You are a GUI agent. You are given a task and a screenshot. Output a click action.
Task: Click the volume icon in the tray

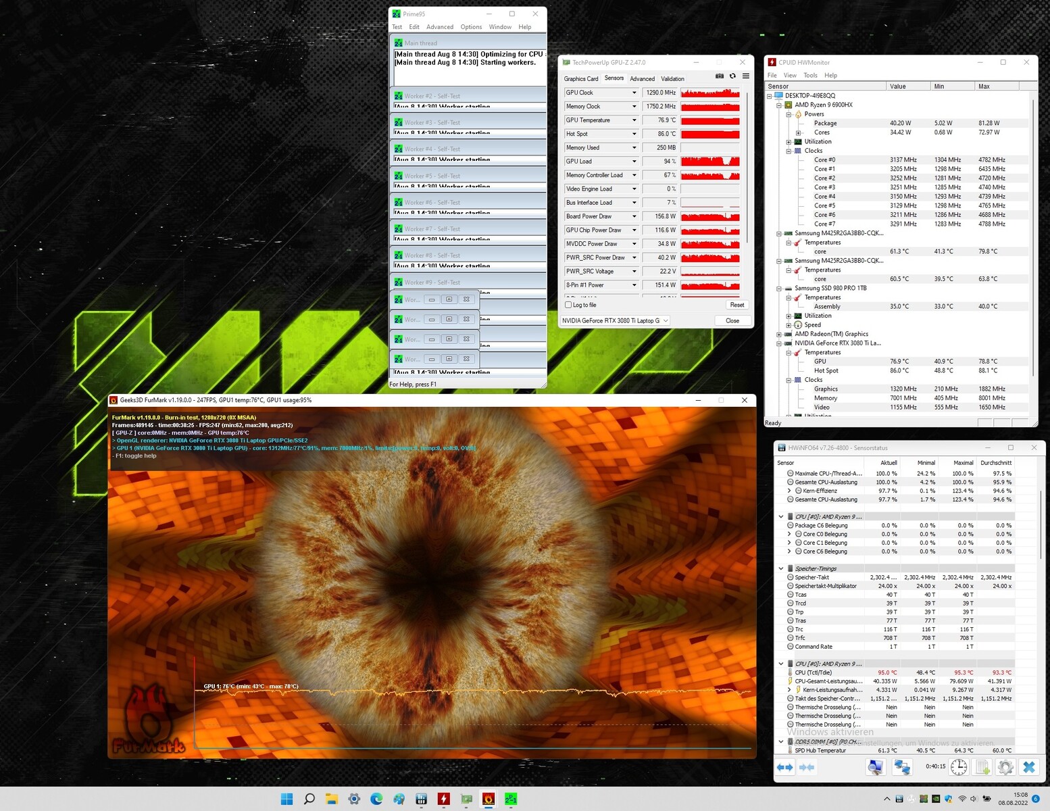tap(974, 799)
